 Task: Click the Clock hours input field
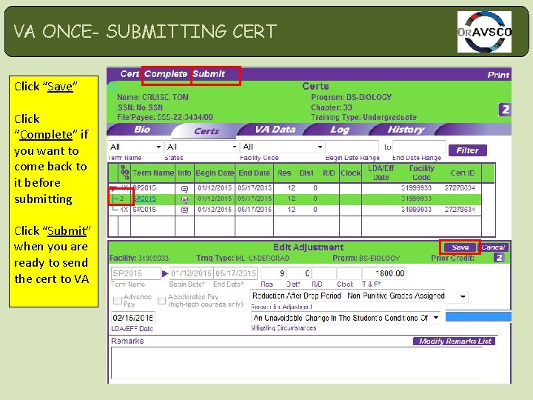click(349, 273)
